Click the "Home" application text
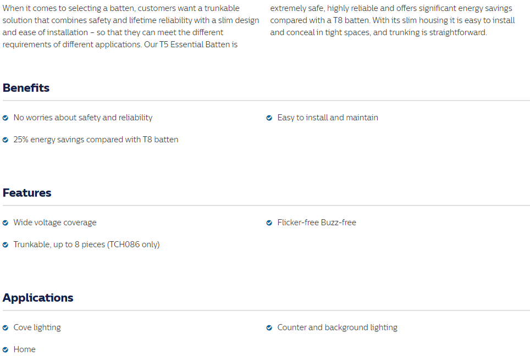530x356 pixels. click(x=25, y=349)
